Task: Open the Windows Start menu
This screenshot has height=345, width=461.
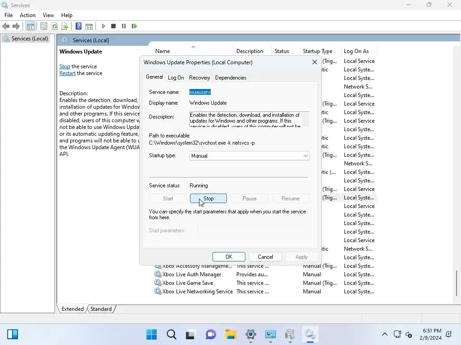Action: [151, 334]
